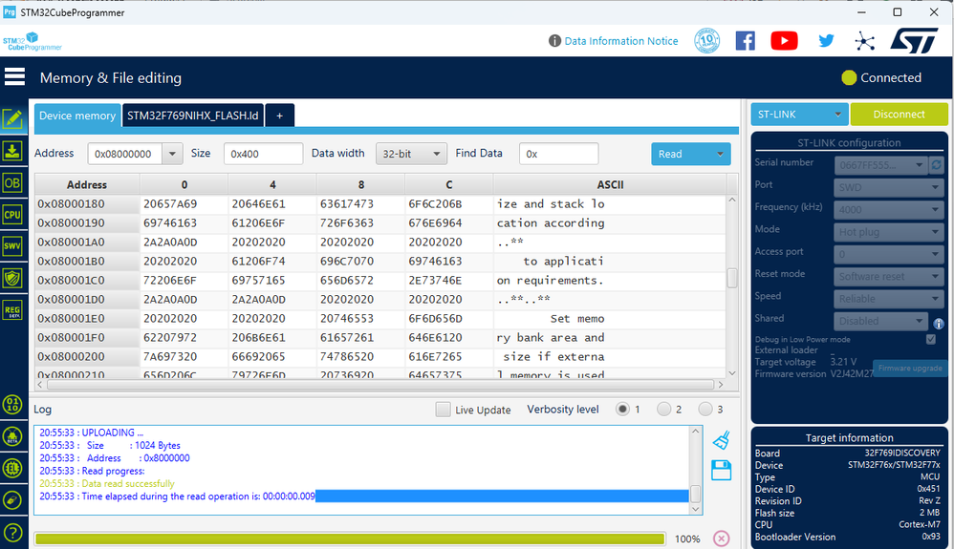This screenshot has width=954, height=549.
Task: Click the ST logo
Action: [x=915, y=41]
